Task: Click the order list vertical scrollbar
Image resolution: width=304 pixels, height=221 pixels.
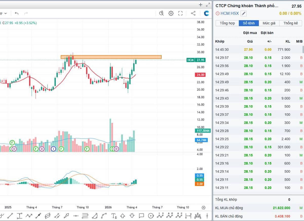Action: pyautogui.click(x=303, y=50)
